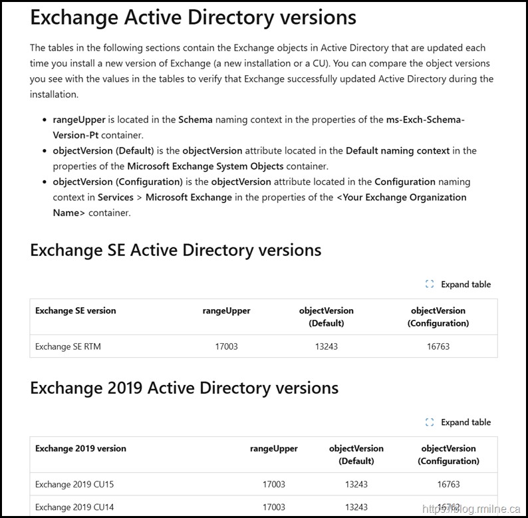Click the bold 'Schema' word in the first bullet
Viewport: 528px width, 518px height.
tap(196, 120)
